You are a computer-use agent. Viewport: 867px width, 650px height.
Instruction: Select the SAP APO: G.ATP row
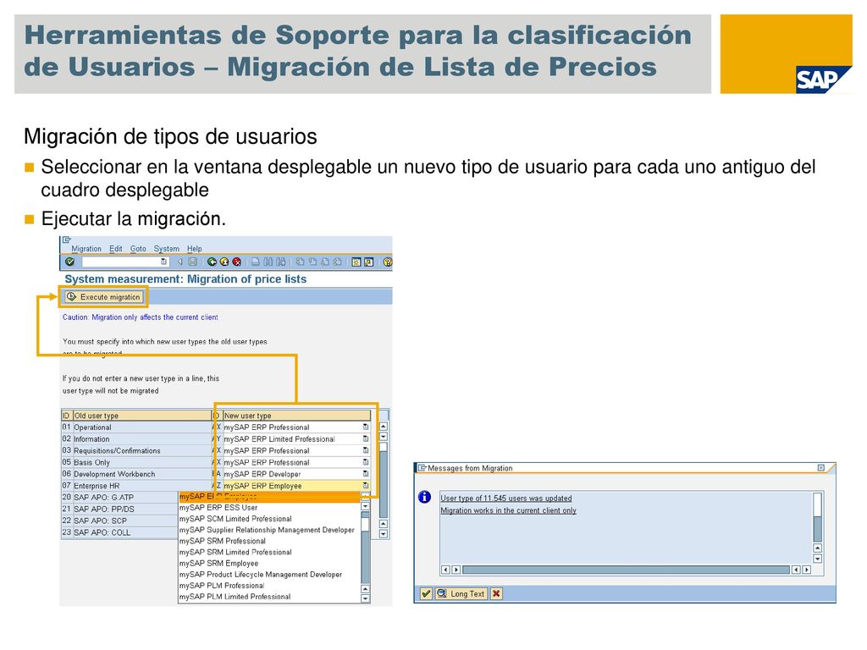coord(119,497)
